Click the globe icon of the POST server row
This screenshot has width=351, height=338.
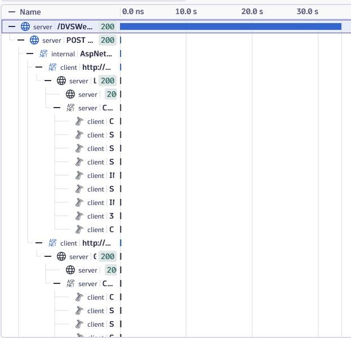(34, 41)
